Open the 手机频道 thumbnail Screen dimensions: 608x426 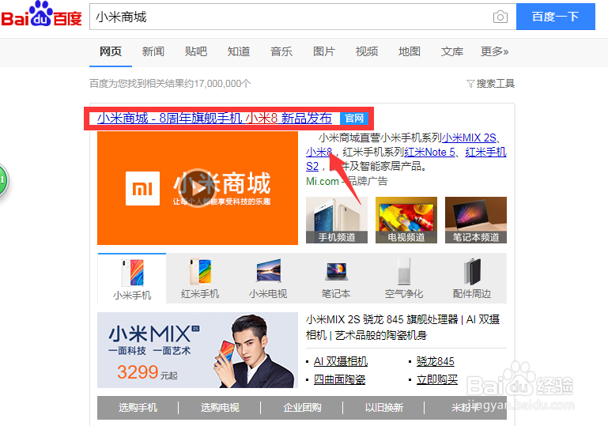pyautogui.click(x=337, y=220)
